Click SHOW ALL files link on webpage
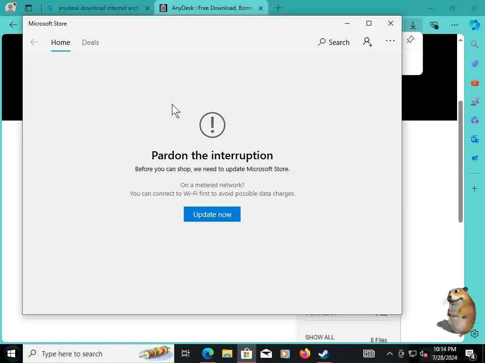 [x=320, y=337]
